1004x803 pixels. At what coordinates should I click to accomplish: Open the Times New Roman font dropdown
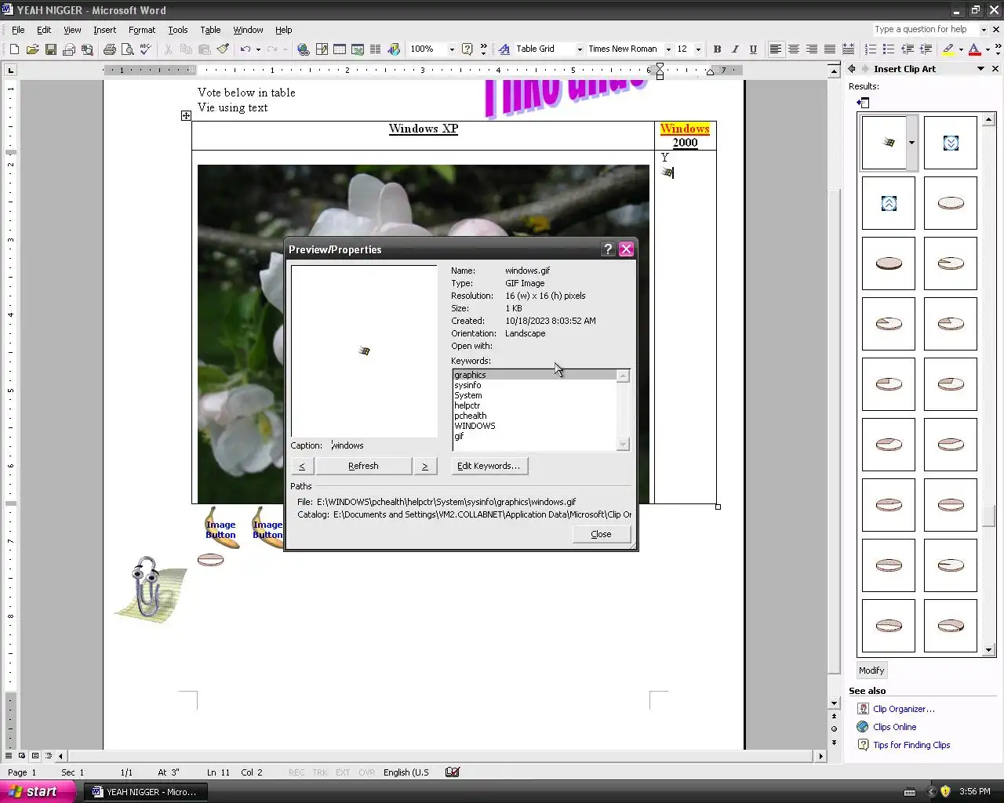(x=668, y=49)
